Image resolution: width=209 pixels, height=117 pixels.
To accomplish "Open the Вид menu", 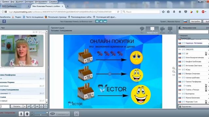I will tap(12, 2).
